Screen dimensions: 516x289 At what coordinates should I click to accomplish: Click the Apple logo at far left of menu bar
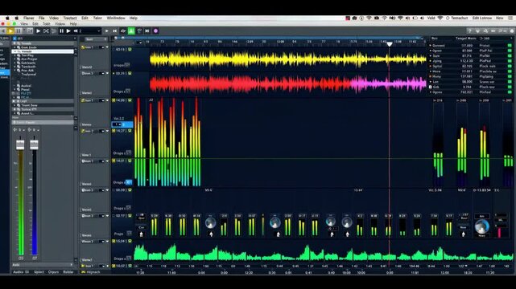[7, 18]
